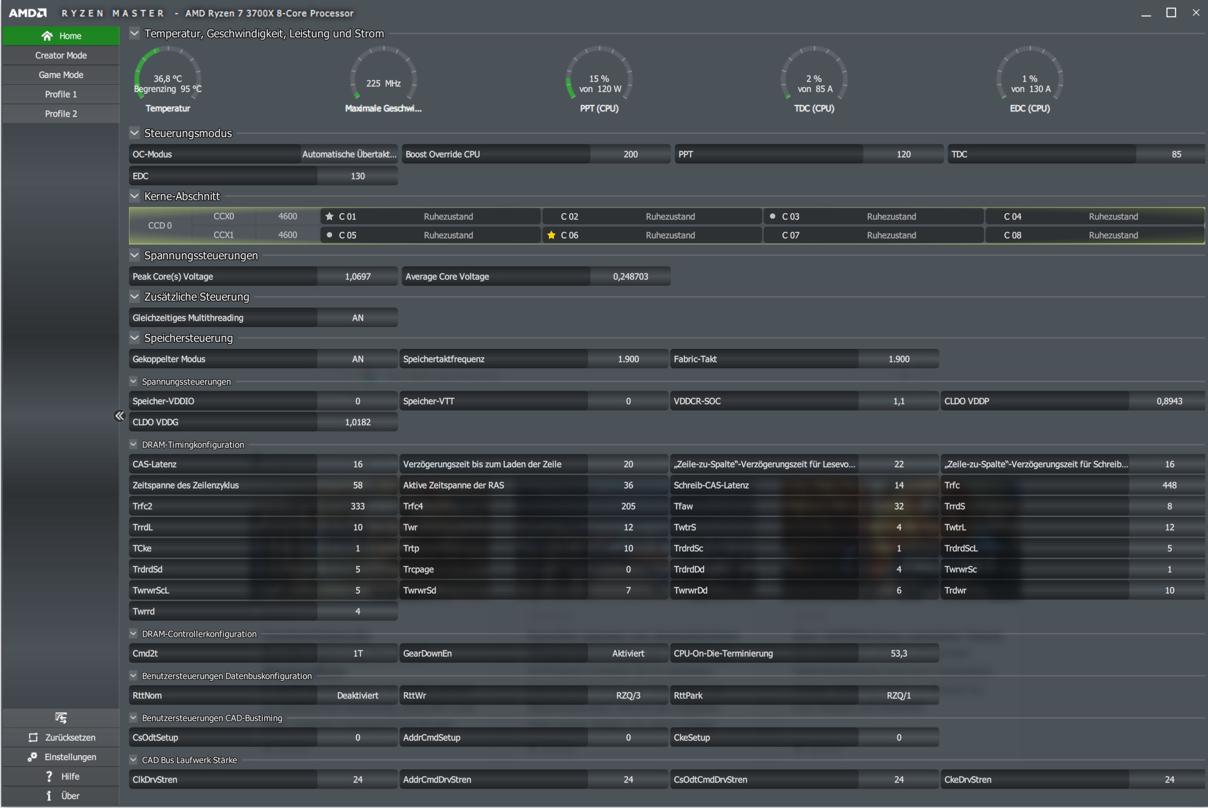This screenshot has width=1208, height=808.
Task: Collapse sidebar with double-chevron arrow
Action: pyautogui.click(x=120, y=416)
